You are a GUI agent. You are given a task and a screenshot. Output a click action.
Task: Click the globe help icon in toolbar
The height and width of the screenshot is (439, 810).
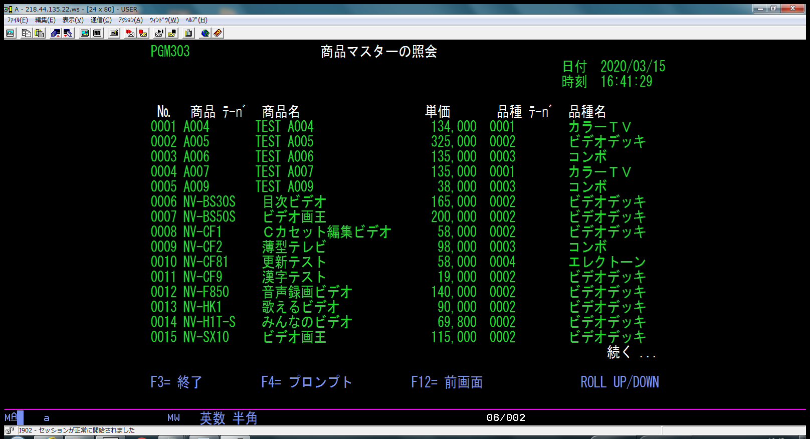click(x=206, y=33)
